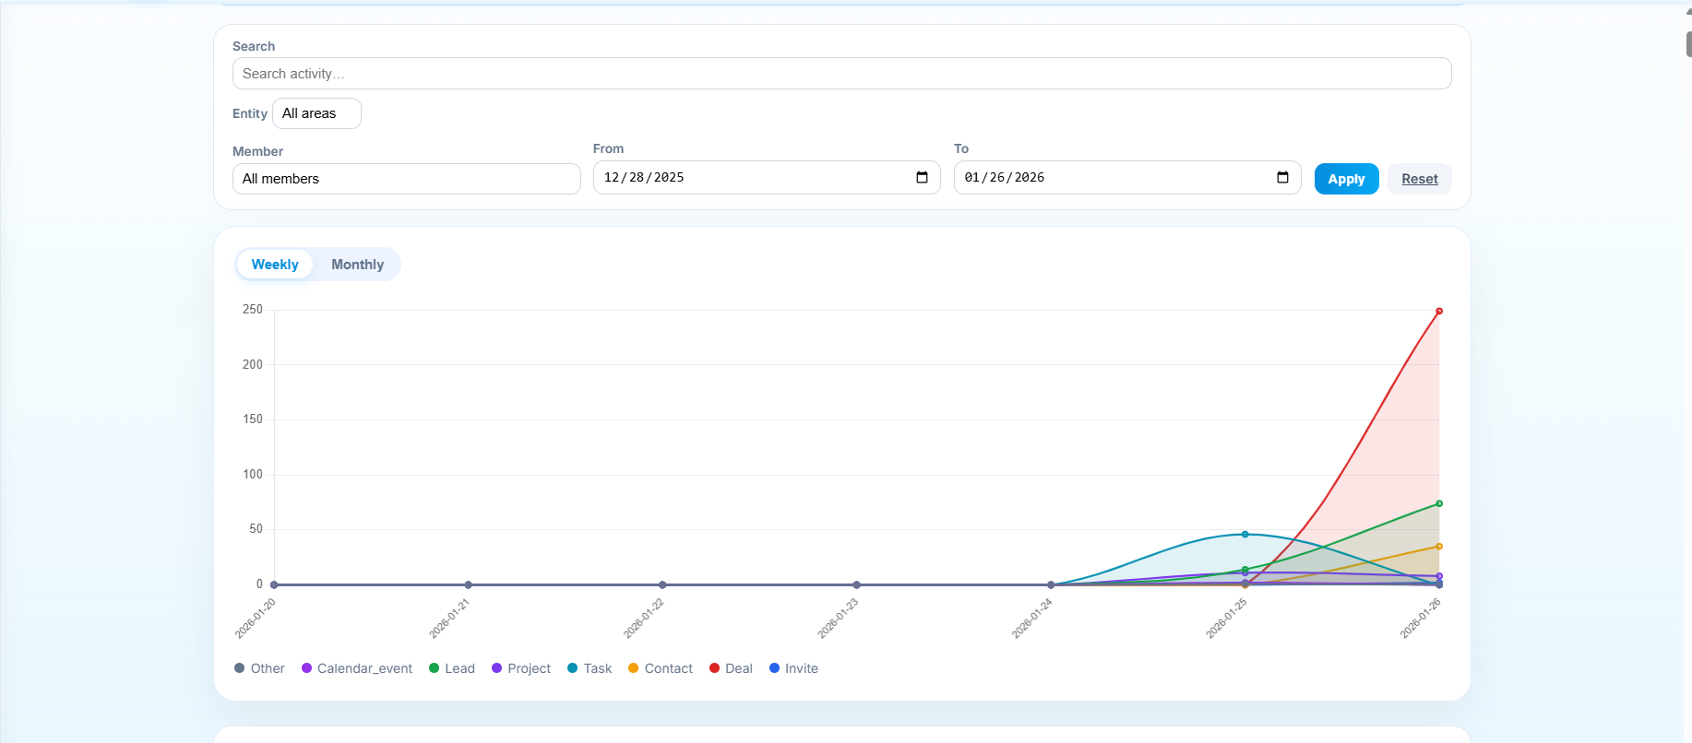Screen dimensions: 1692x743
Task: Open the From date calendar picker icon
Action: coord(922,178)
